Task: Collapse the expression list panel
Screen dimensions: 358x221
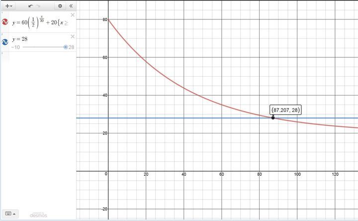Action: (71, 6)
